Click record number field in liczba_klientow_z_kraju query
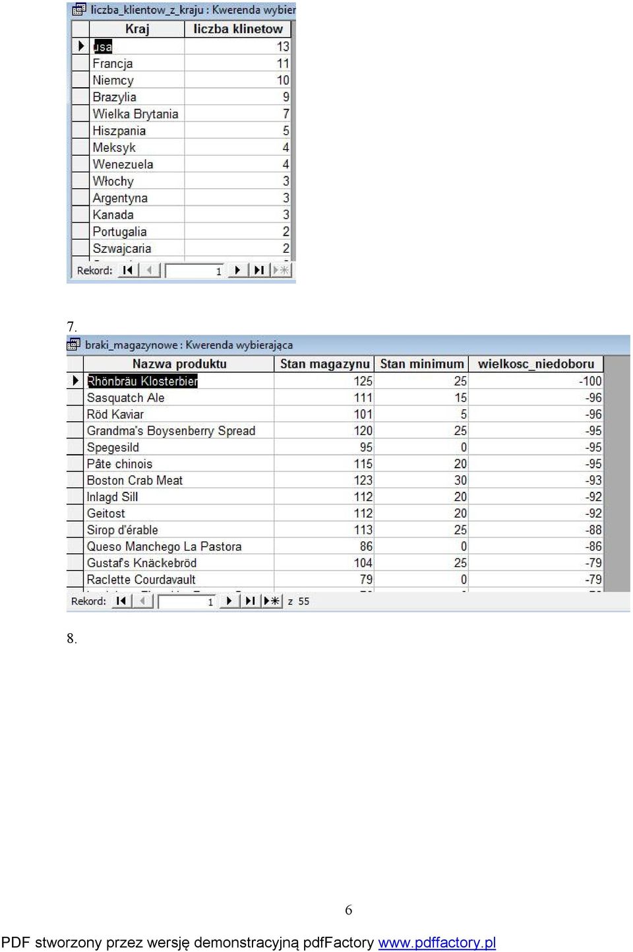Image resolution: width=633 pixels, height=952 pixels. point(195,271)
